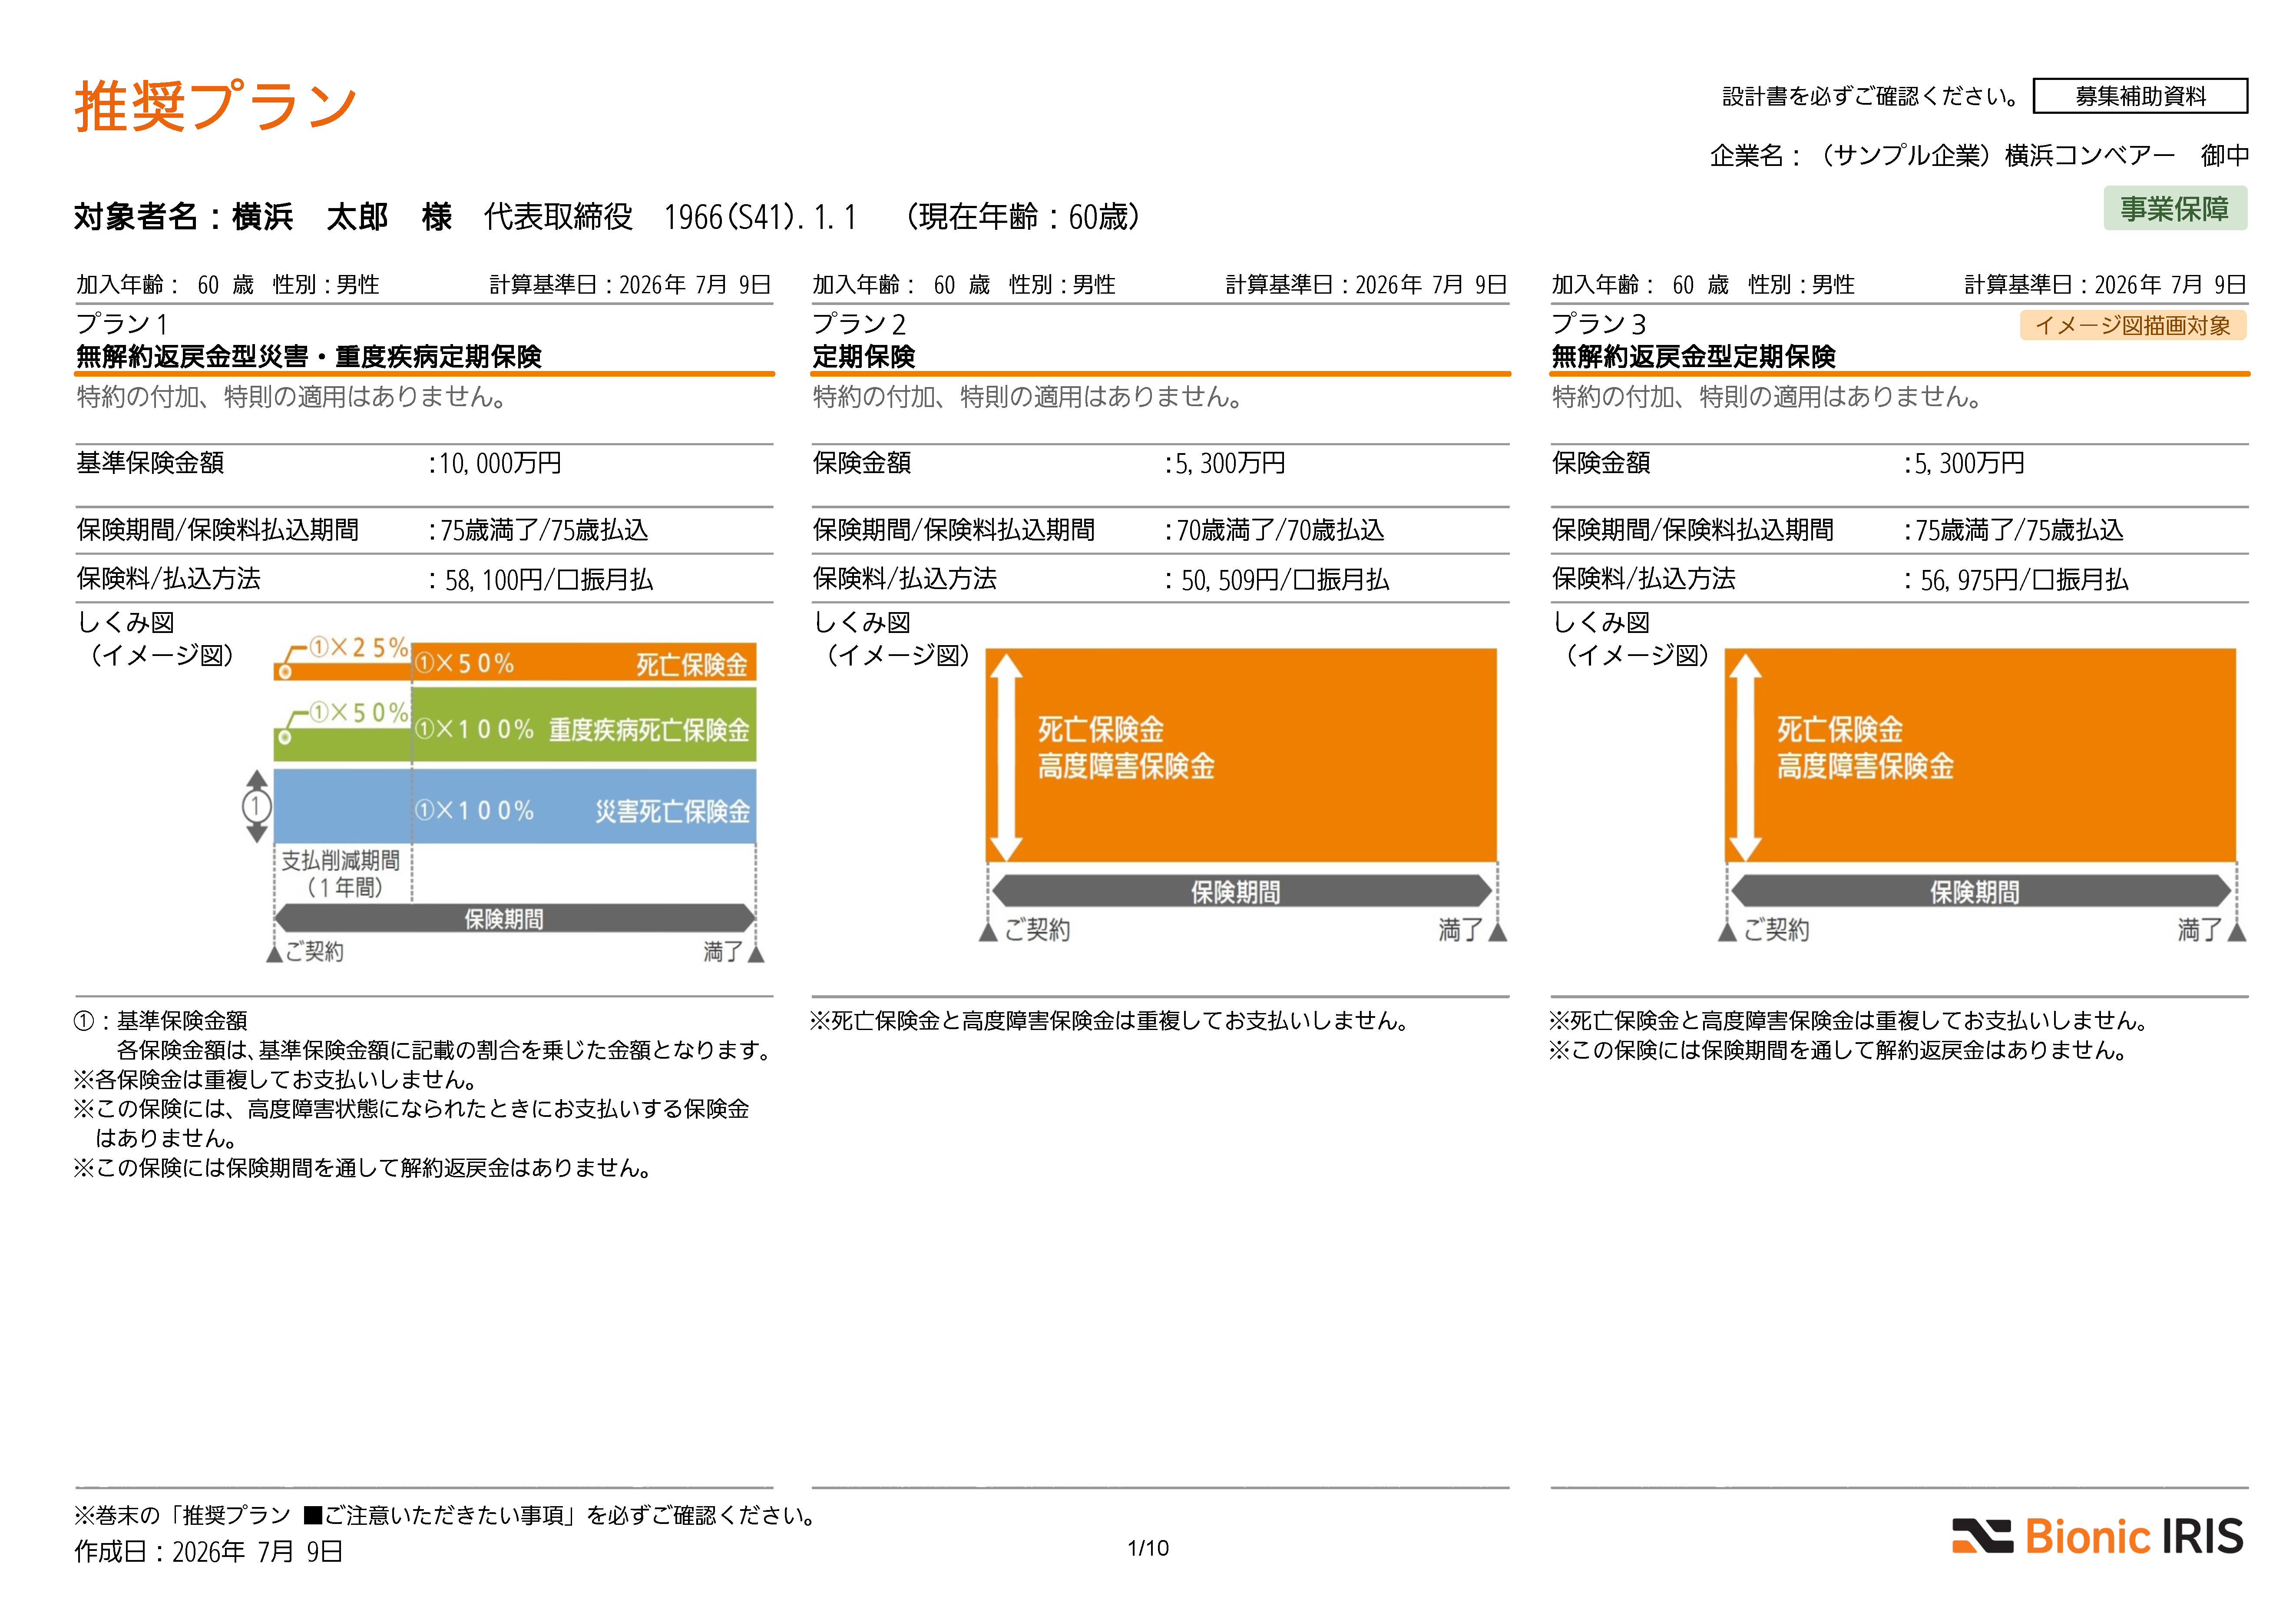This screenshot has width=2296, height=1623.
Task: Select 56,975円/口振月払 premium value
Action: coord(2024,580)
